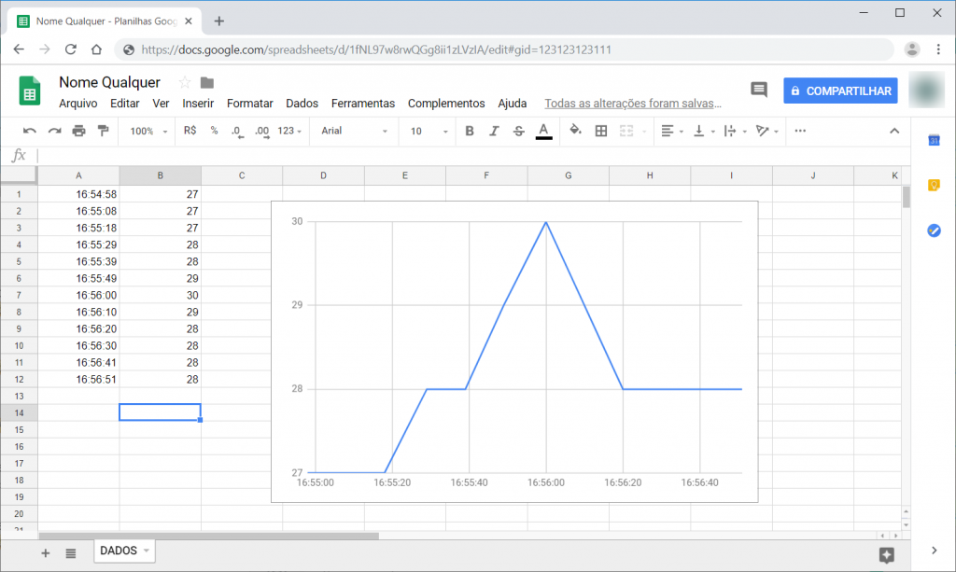Click 'Todas as alterações foram salvas' link

coord(633,104)
